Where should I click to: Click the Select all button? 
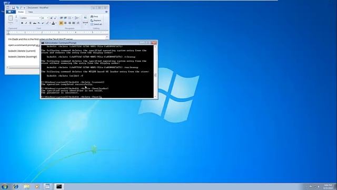[96, 24]
